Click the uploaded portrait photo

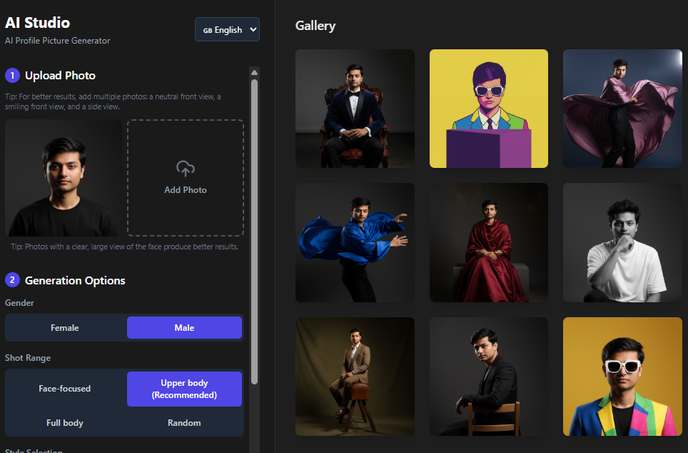(x=64, y=178)
